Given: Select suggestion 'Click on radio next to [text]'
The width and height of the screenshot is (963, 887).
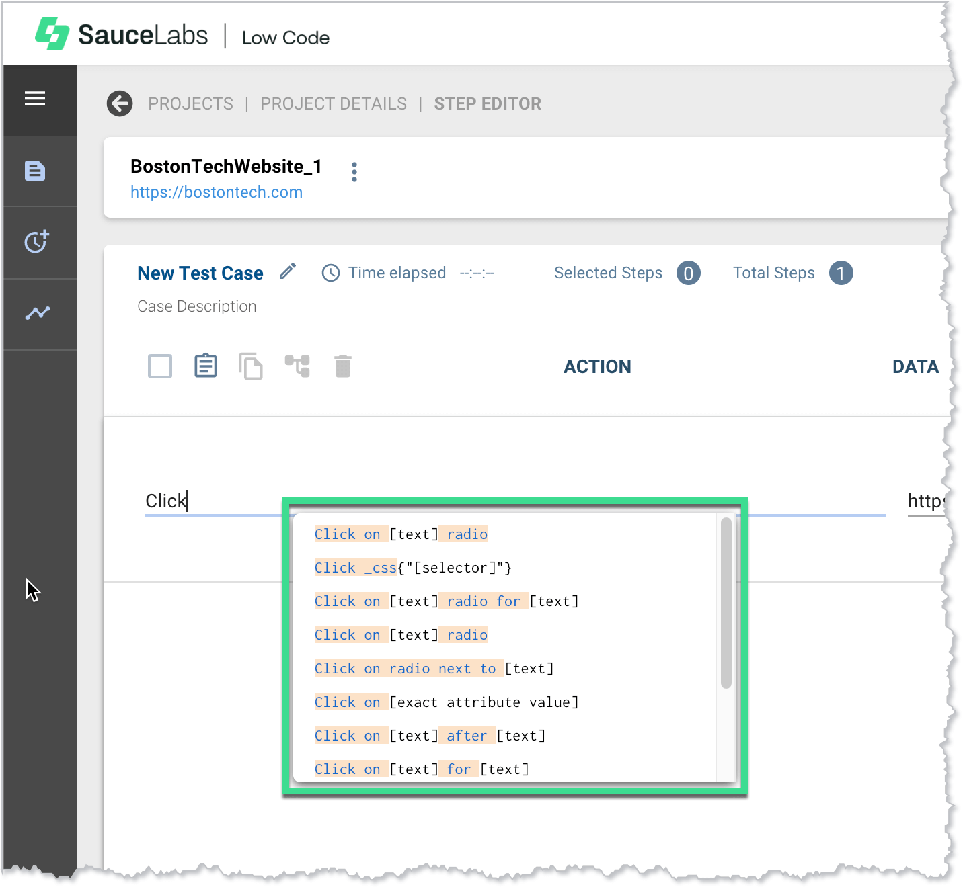Looking at the screenshot, I should tap(434, 668).
